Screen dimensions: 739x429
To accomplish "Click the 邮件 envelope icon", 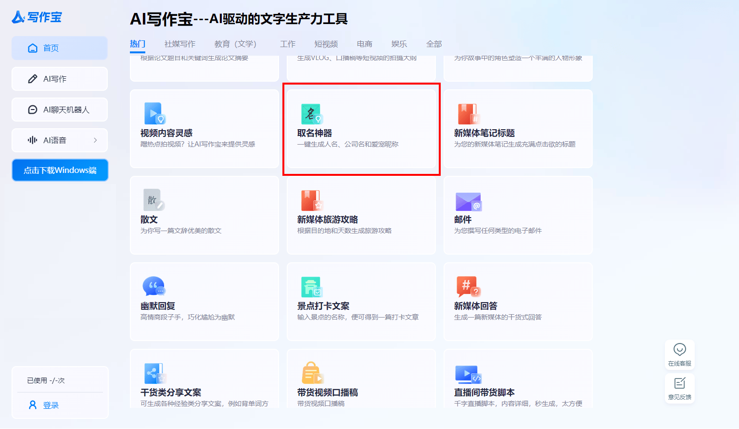I will coord(468,202).
